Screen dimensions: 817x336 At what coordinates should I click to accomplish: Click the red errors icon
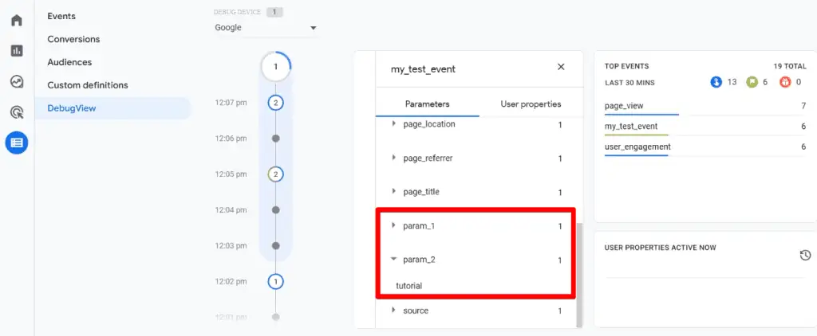(785, 82)
